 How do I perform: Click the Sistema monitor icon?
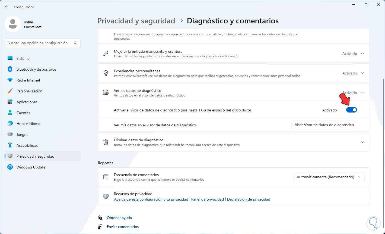pyautogui.click(x=10, y=58)
